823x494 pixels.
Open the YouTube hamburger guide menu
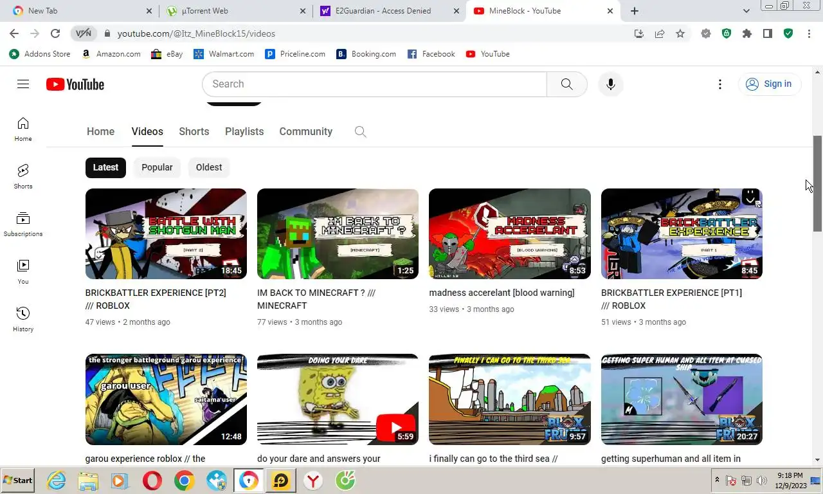[x=23, y=84]
